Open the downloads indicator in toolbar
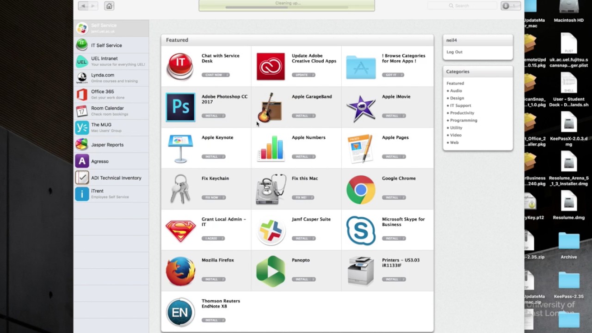592x333 pixels. pos(511,6)
